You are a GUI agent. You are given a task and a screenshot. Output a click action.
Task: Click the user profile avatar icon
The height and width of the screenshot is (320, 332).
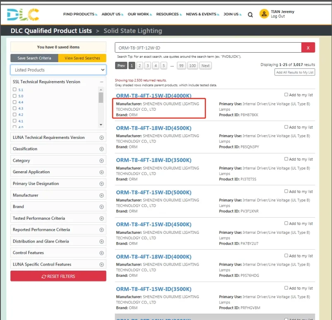point(264,14)
